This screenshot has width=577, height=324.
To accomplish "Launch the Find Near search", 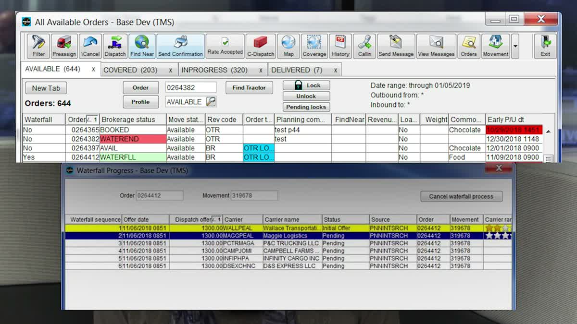I will pos(142,46).
